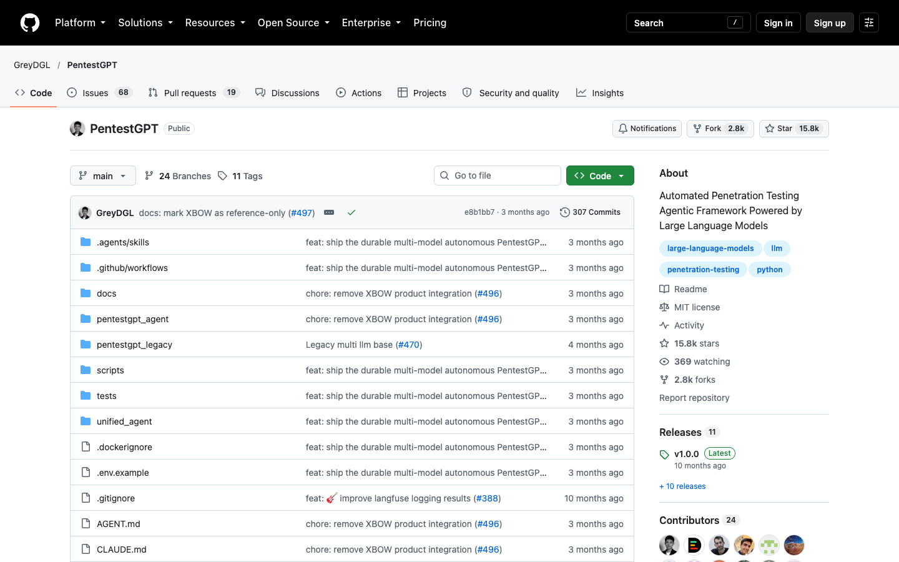The height and width of the screenshot is (562, 899).
Task: Open the Resources menu dropdown
Action: [215, 22]
